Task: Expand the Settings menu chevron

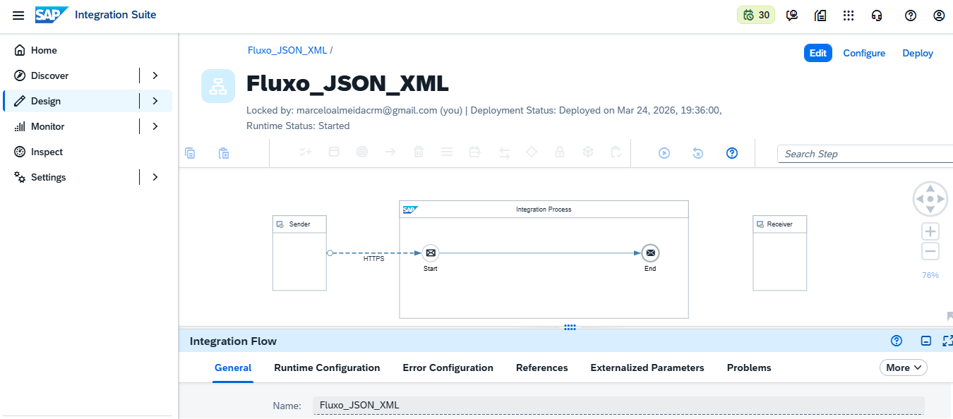Action: [x=155, y=177]
